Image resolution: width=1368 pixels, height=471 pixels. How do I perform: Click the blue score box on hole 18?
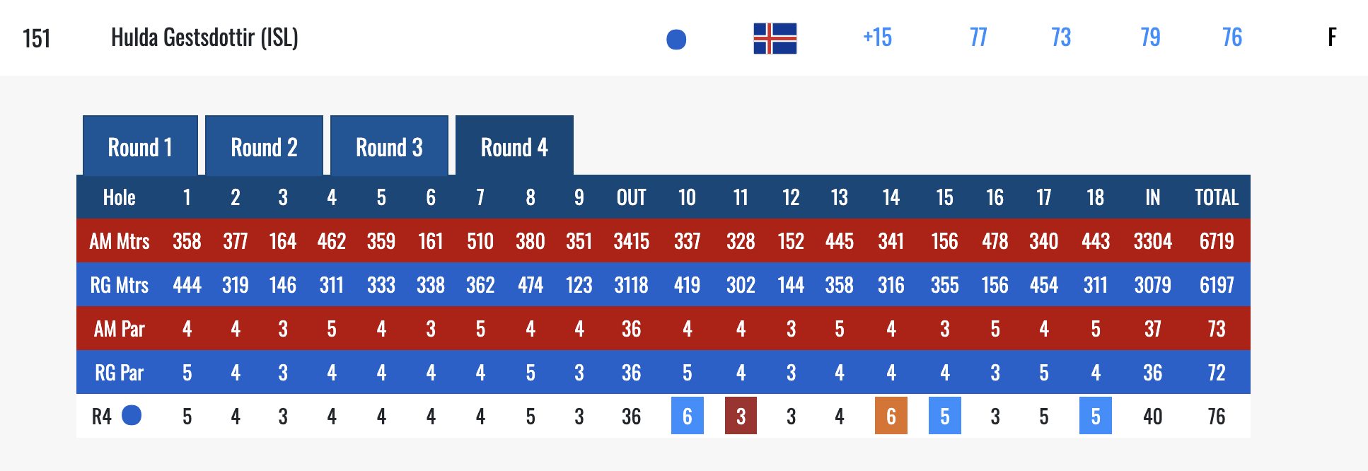pos(1095,416)
